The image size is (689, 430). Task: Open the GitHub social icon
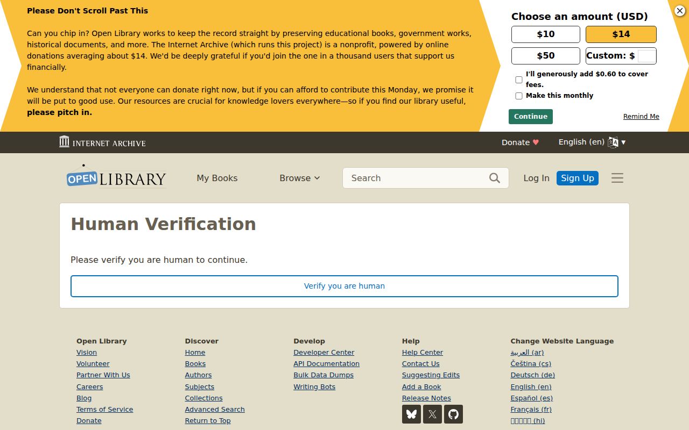click(x=453, y=414)
